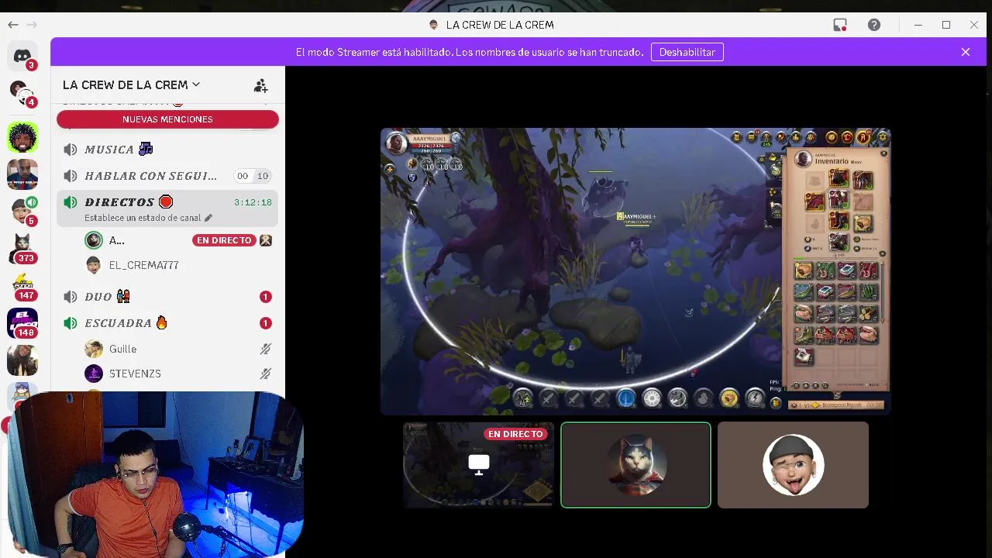Click muted microphone icon next to STEVENZS
The width and height of the screenshot is (992, 558).
click(266, 374)
